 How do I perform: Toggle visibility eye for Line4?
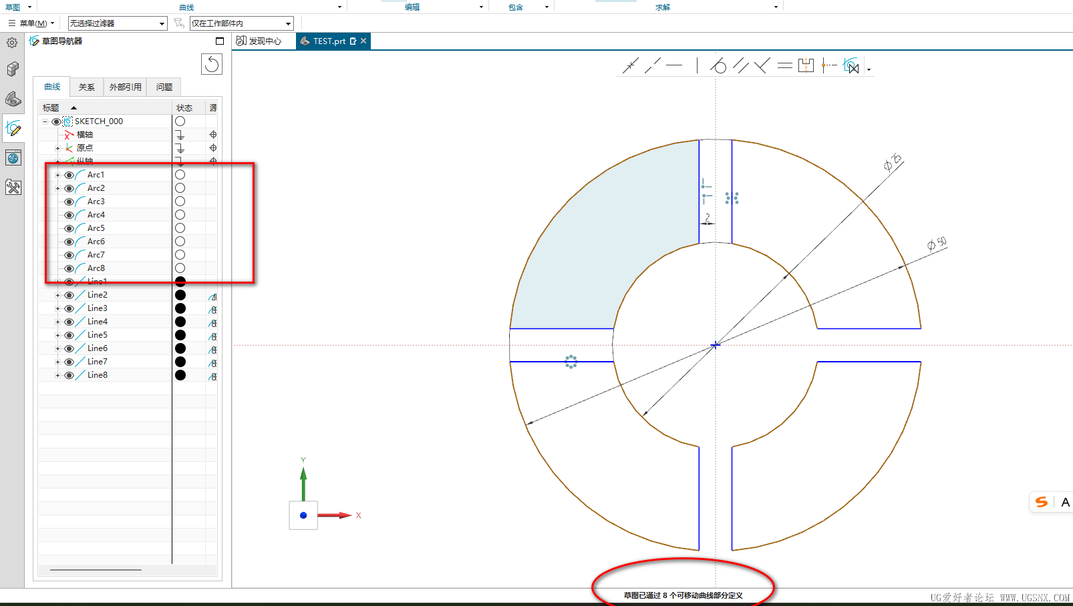69,322
